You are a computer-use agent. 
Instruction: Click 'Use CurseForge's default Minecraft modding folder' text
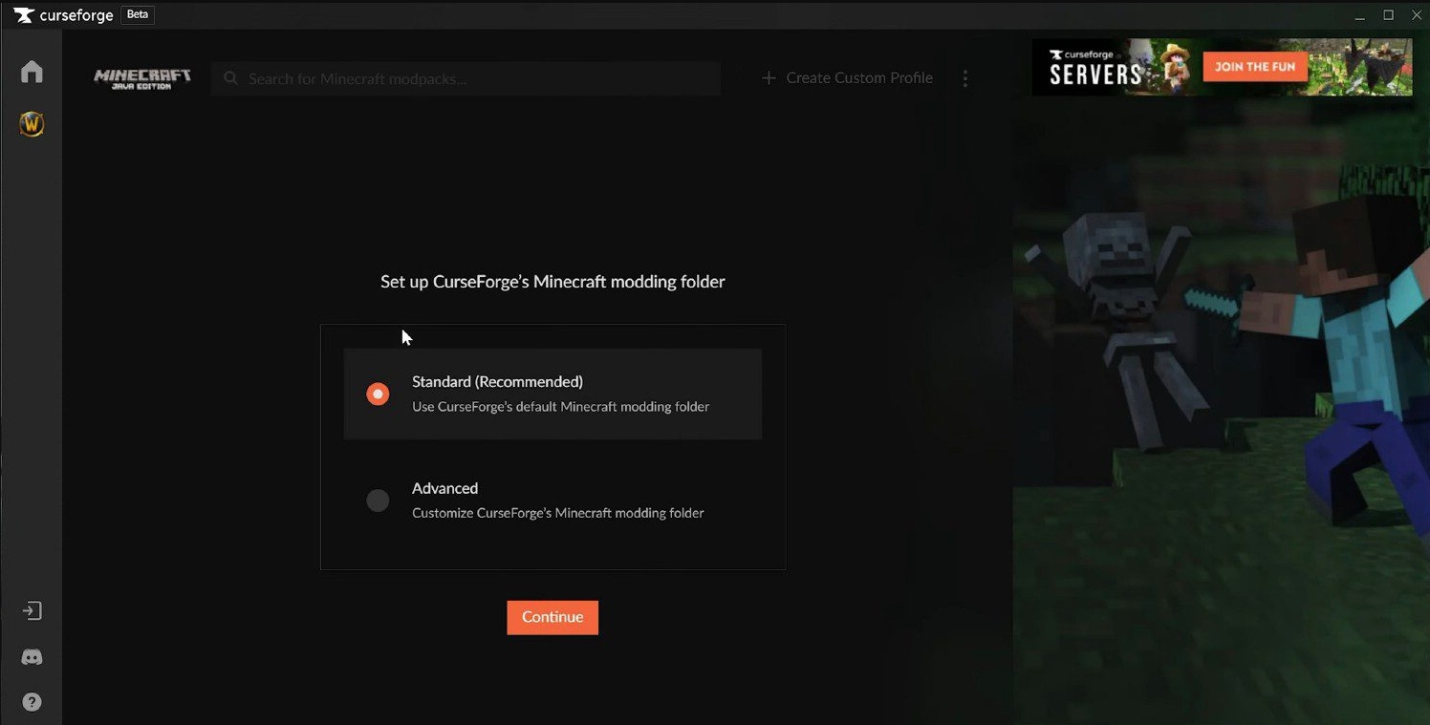coord(560,407)
